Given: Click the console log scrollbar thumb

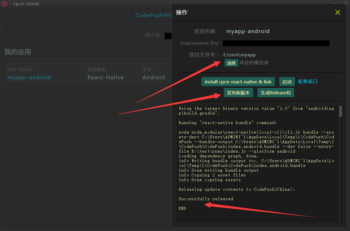Looking at the screenshot, I should 340,111.
